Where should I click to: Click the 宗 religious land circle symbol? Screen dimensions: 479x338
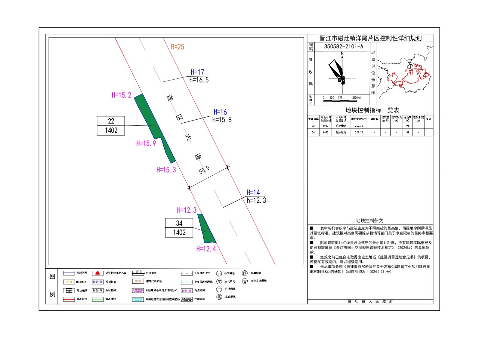click(x=219, y=297)
